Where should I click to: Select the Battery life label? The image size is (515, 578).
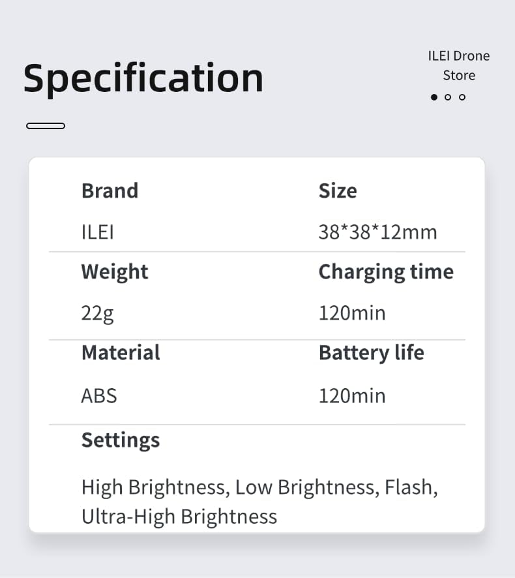point(371,352)
